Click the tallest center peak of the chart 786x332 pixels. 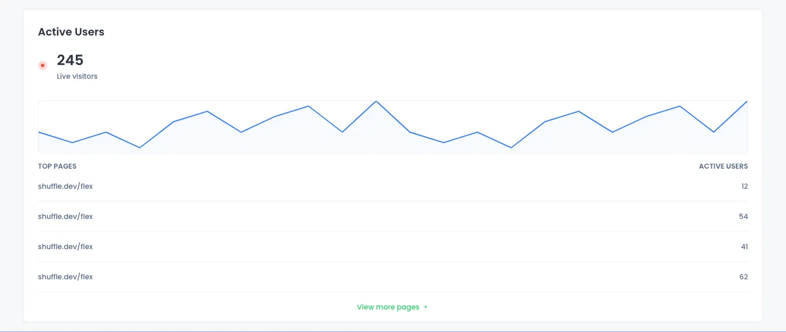click(x=376, y=101)
